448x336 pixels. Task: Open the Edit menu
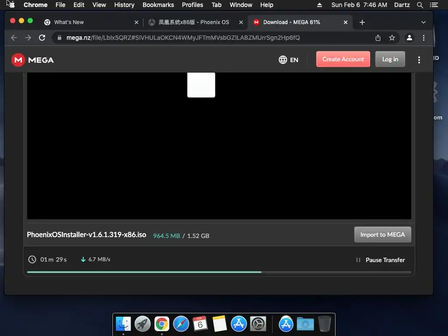[79, 5]
